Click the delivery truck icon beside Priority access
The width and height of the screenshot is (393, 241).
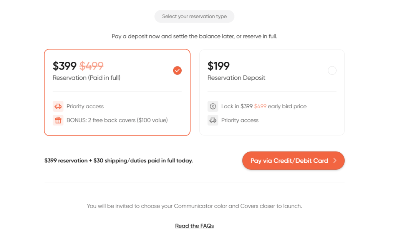[x=58, y=106]
